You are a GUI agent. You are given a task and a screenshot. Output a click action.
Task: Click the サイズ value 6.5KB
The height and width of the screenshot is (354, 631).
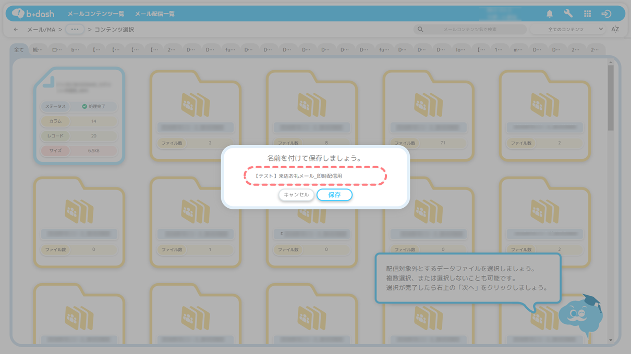pyautogui.click(x=94, y=150)
